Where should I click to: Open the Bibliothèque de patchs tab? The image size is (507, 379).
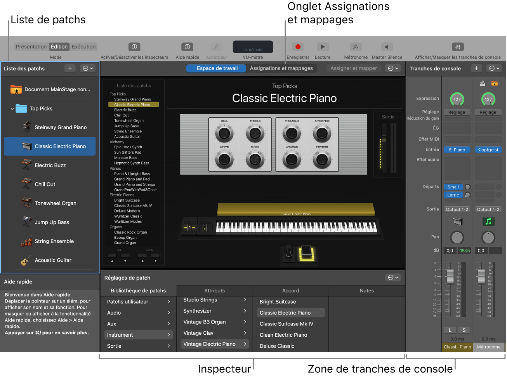point(138,290)
